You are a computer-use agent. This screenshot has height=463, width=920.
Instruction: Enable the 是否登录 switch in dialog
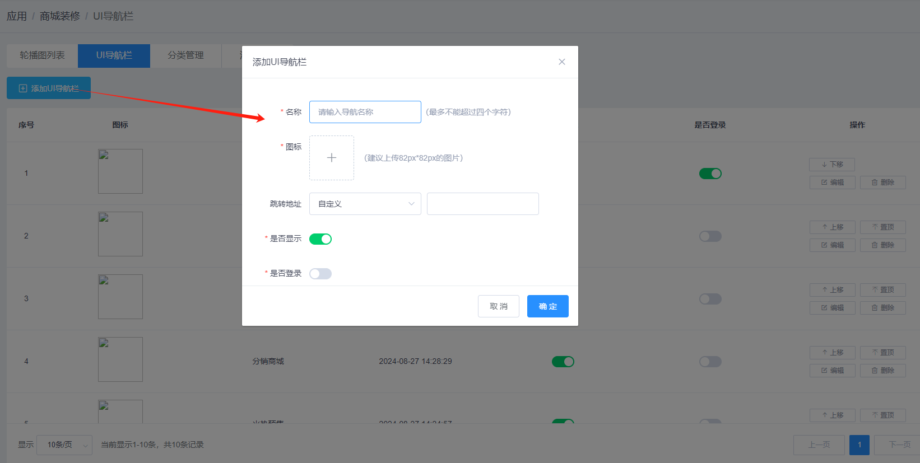[x=320, y=274]
